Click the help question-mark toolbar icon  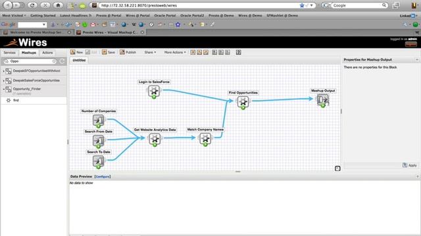click(238, 52)
